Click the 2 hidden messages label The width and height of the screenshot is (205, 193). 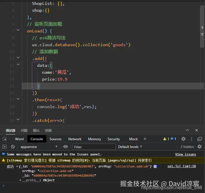187,147
